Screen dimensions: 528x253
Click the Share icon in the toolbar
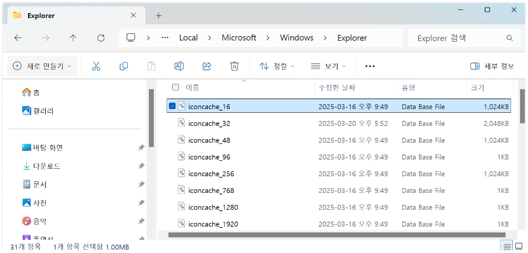coord(206,66)
